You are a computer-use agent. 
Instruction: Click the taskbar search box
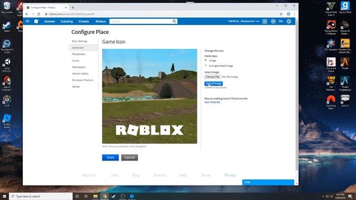(x=41, y=196)
